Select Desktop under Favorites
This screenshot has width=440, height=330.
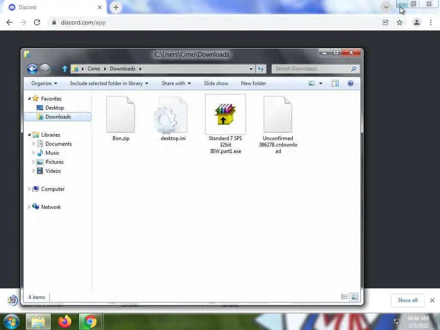tap(55, 108)
